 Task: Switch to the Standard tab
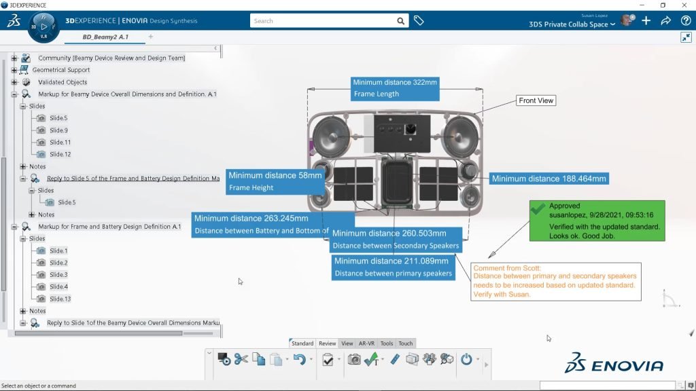302,343
